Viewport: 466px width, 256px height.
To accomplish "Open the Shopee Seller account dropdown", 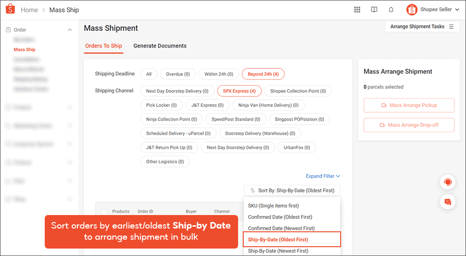I will [x=440, y=9].
